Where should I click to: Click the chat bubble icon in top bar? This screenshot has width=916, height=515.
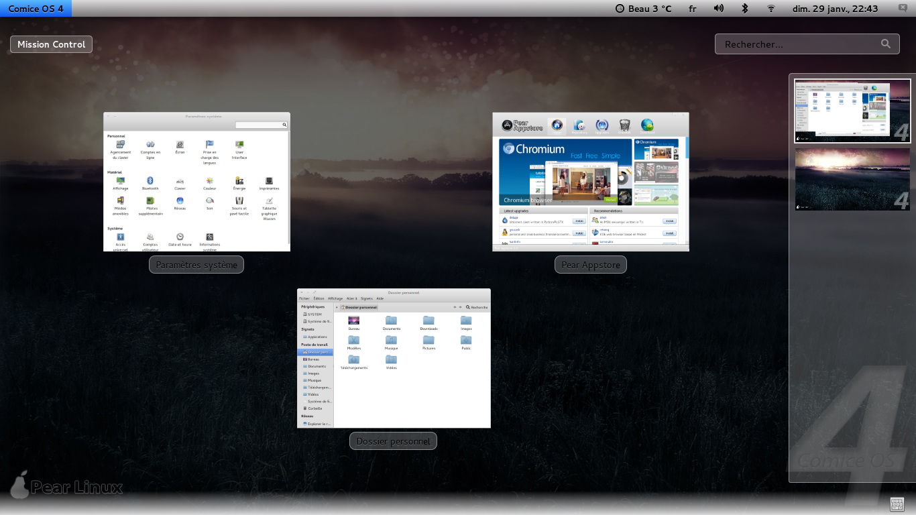[903, 8]
